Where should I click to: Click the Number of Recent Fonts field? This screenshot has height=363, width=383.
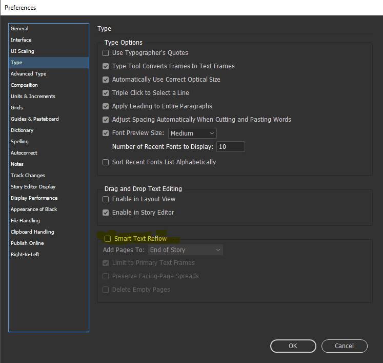tap(231, 147)
